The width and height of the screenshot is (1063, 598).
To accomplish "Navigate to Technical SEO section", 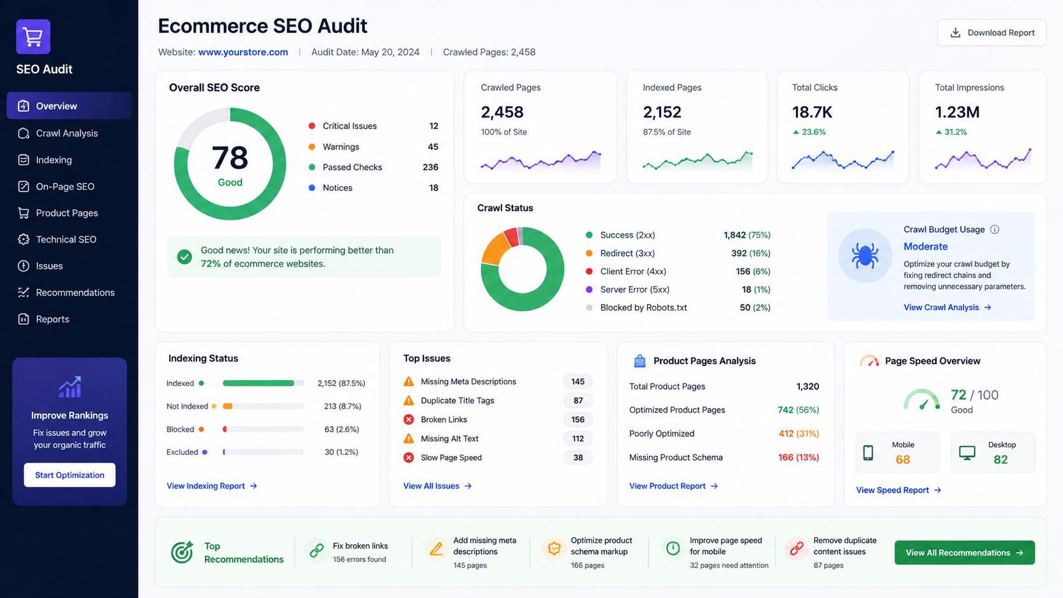I will pos(69,239).
